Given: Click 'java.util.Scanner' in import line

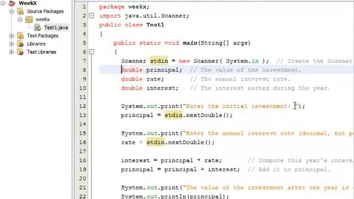Looking at the screenshot, I should [x=155, y=16].
